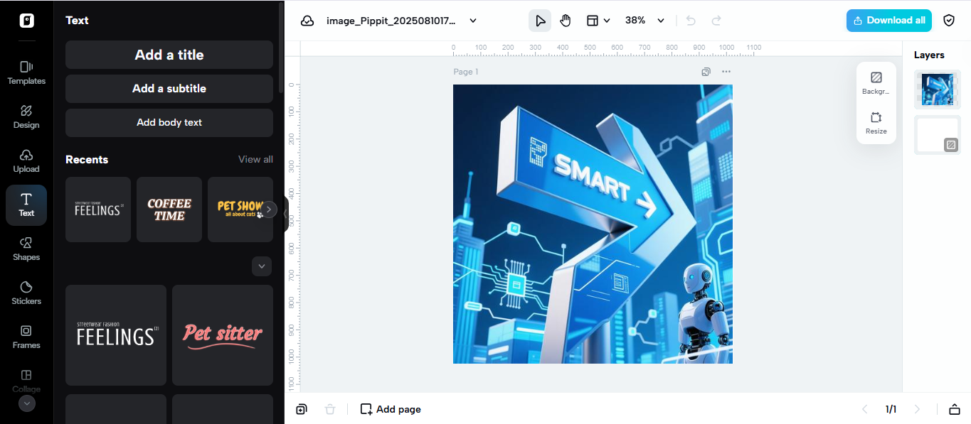Open the Stickers panel
This screenshot has width=971, height=424.
[26, 293]
